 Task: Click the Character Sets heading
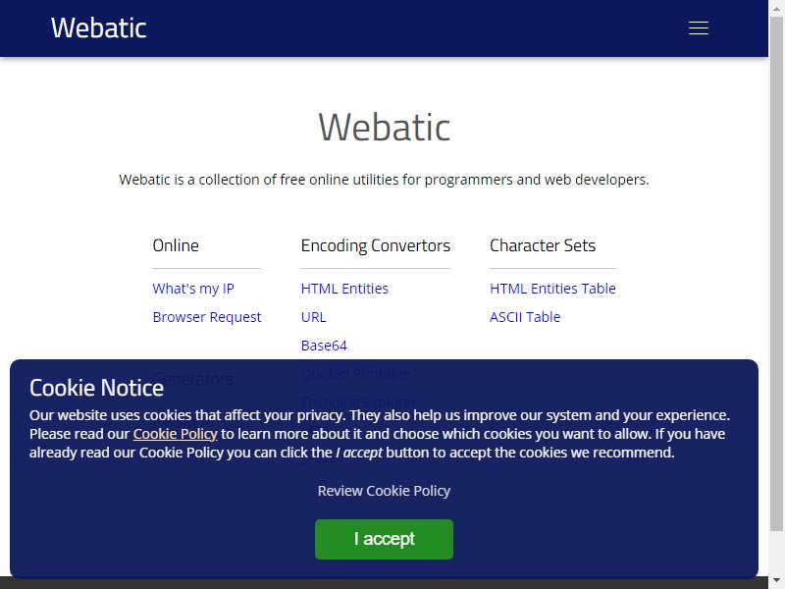[543, 245]
